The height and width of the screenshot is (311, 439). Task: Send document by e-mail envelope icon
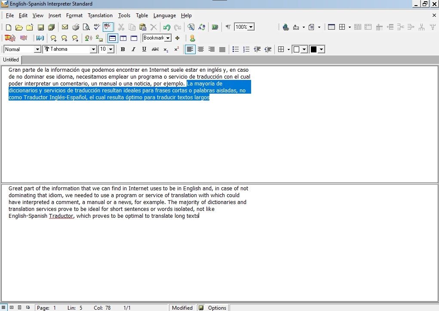(65, 27)
